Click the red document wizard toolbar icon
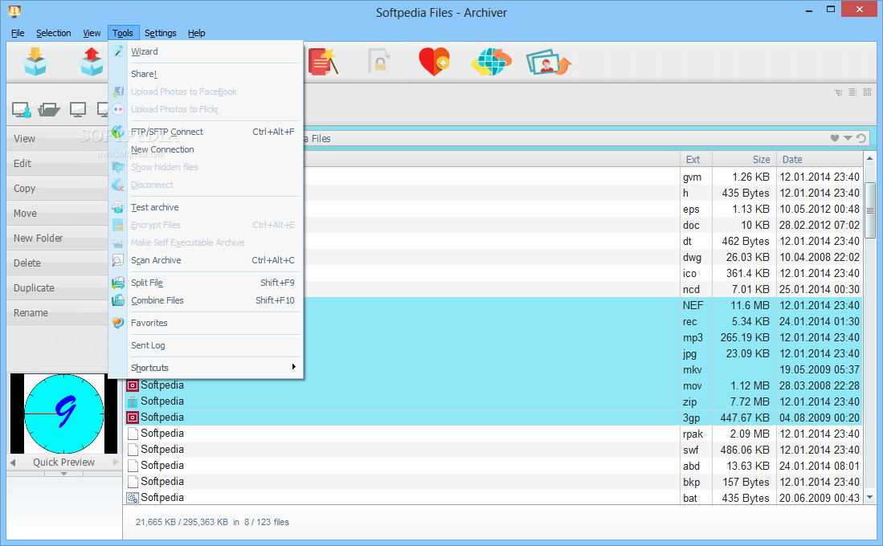 click(322, 61)
